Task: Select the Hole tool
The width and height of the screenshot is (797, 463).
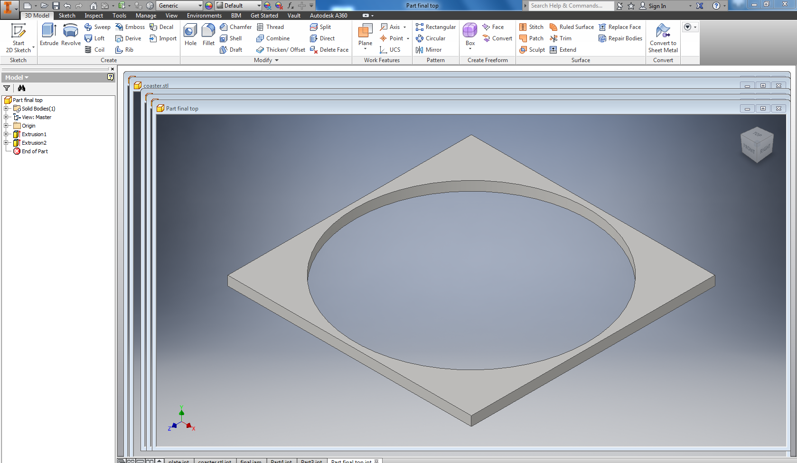Action: pos(190,35)
